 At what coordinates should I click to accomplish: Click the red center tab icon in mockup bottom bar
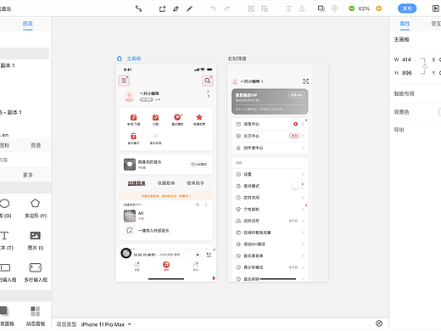tap(166, 265)
